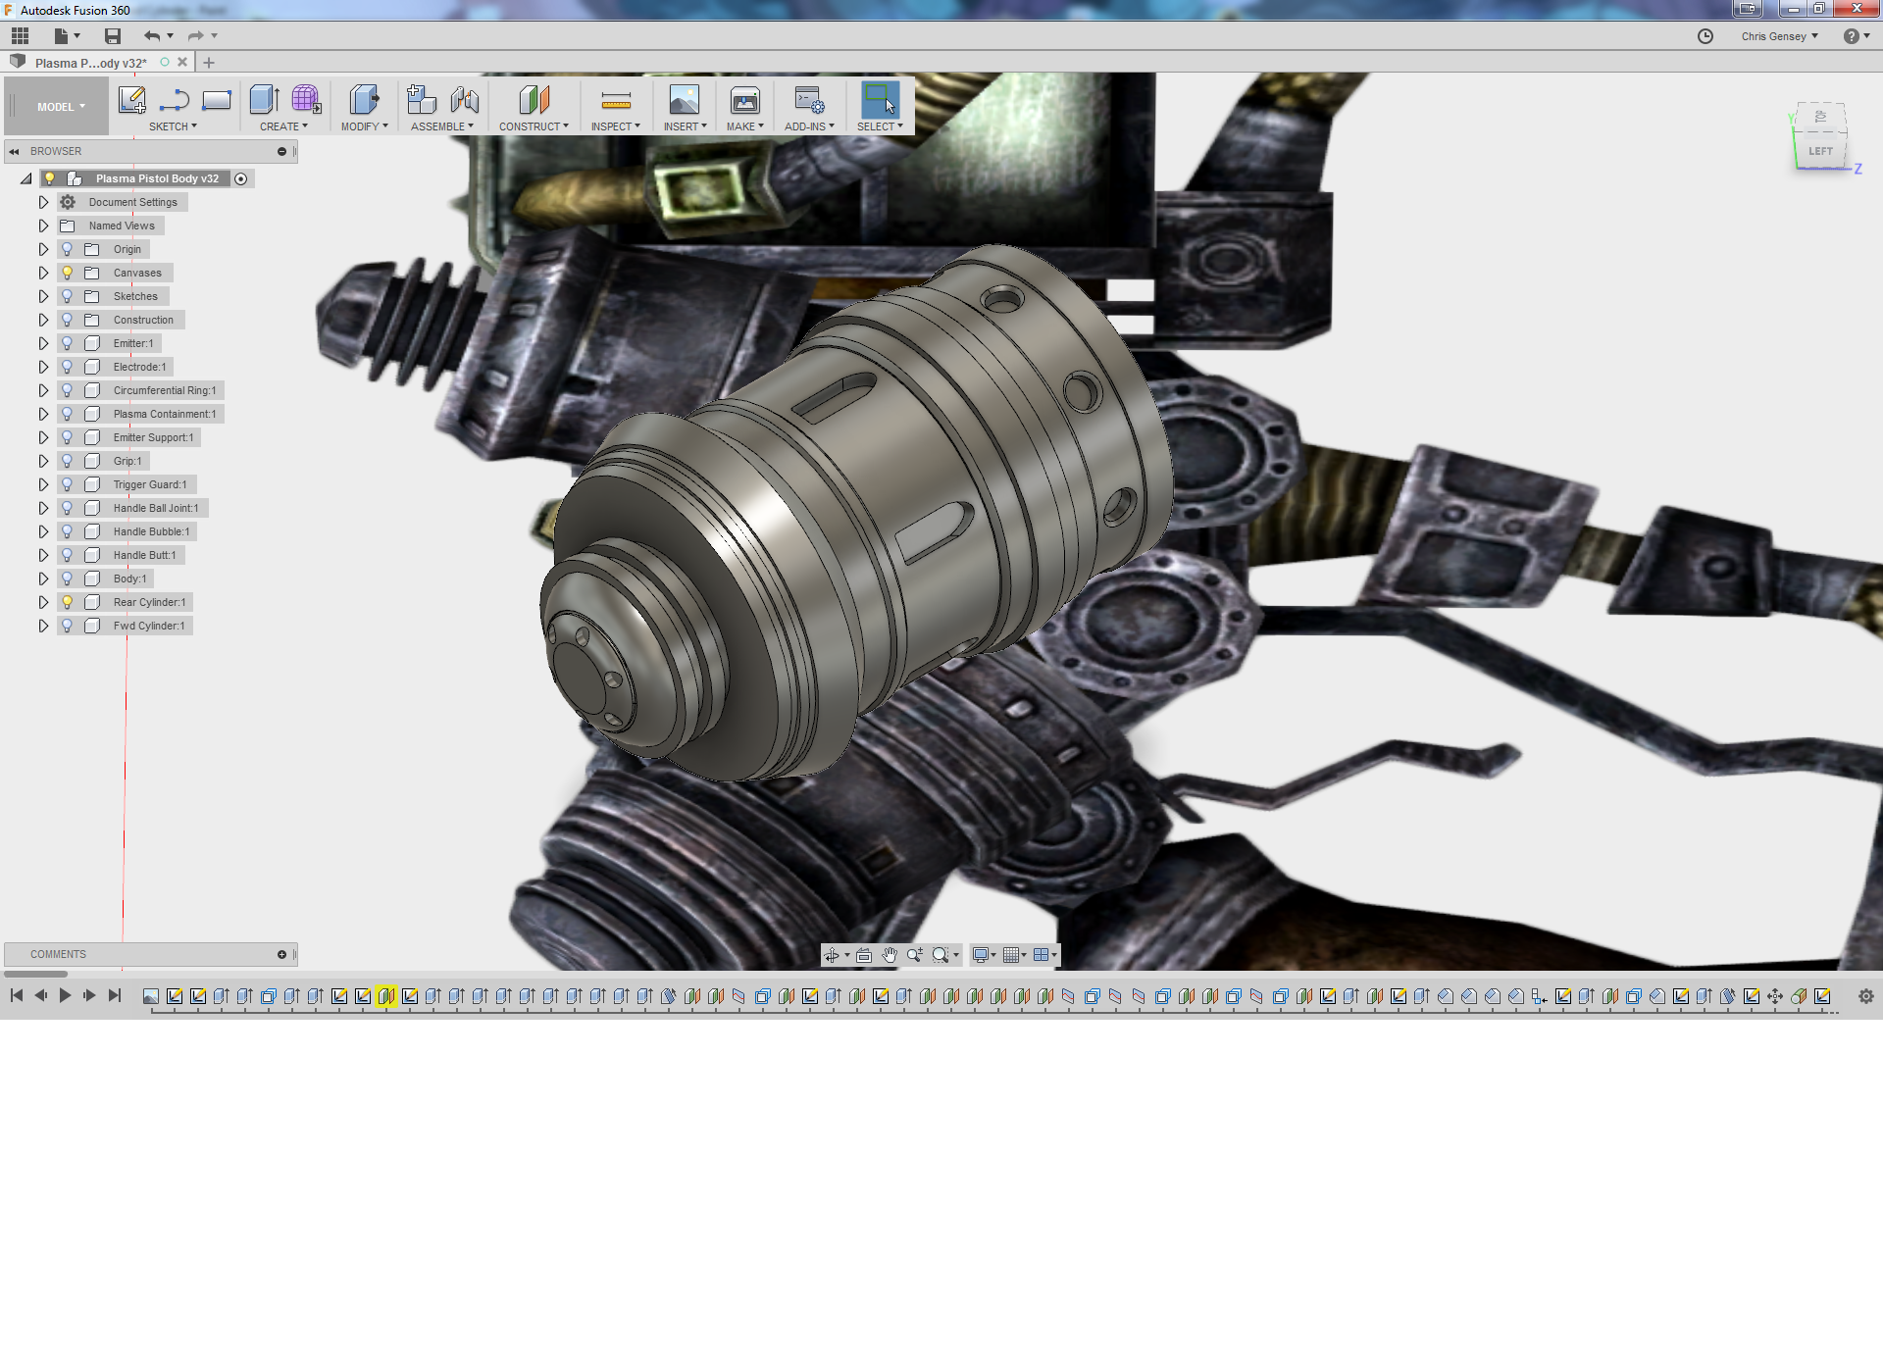The height and width of the screenshot is (1359, 1883).
Task: Click the Save icon in top bar
Action: tap(113, 36)
